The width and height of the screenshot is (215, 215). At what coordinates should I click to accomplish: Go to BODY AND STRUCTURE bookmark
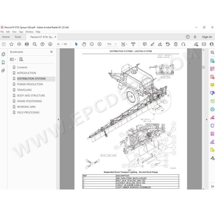coord(31,96)
